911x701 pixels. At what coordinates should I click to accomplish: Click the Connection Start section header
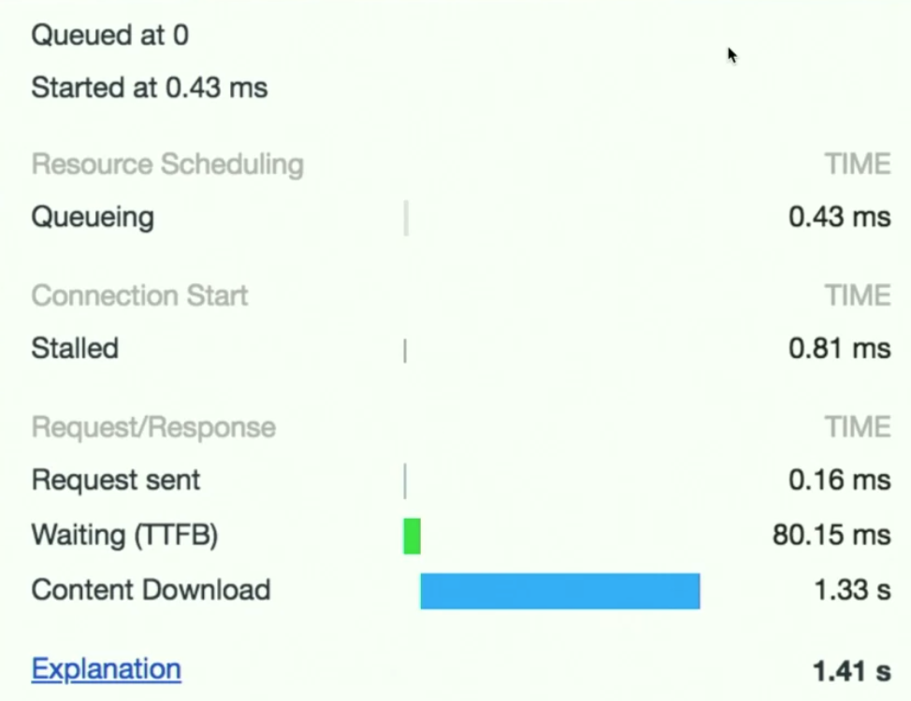pos(139,296)
